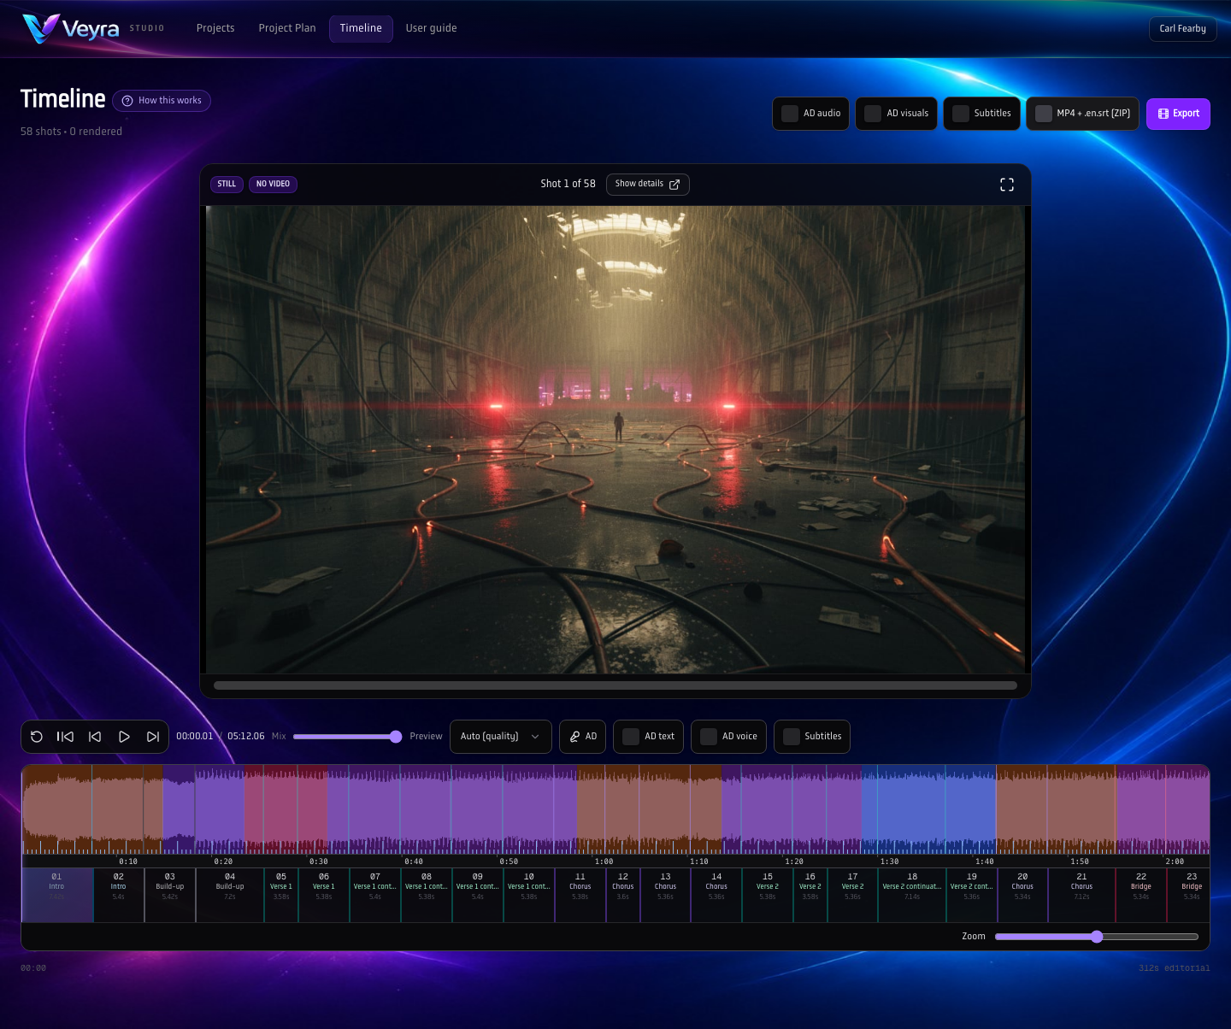The width and height of the screenshot is (1231, 1029).
Task: Select shot 01 Intro clip
Action: [57, 895]
